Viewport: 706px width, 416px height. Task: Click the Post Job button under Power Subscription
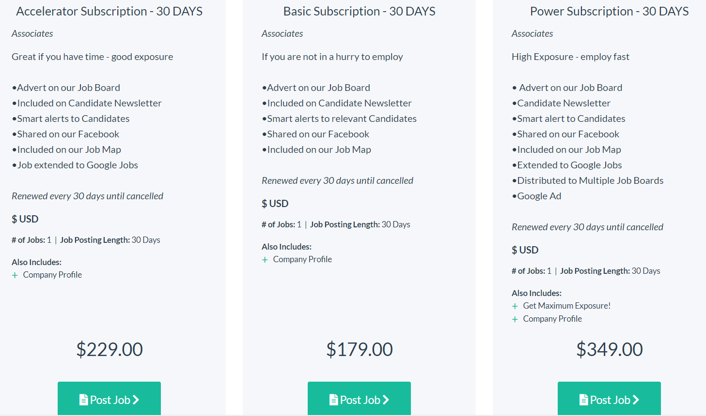point(609,398)
